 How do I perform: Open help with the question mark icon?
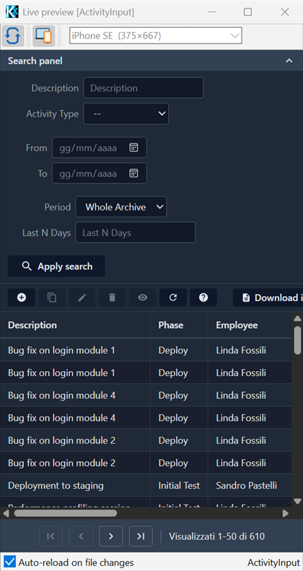[x=203, y=298]
